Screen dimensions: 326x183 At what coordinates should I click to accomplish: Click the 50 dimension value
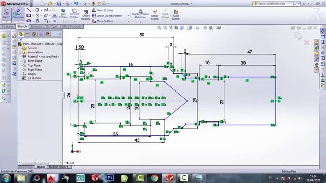pyautogui.click(x=142, y=35)
